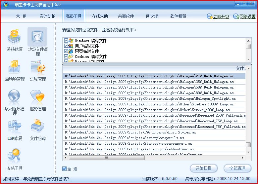Uncheck 用户临时文件 checkbox
258x184 pixels.
pyautogui.click(x=66, y=46)
